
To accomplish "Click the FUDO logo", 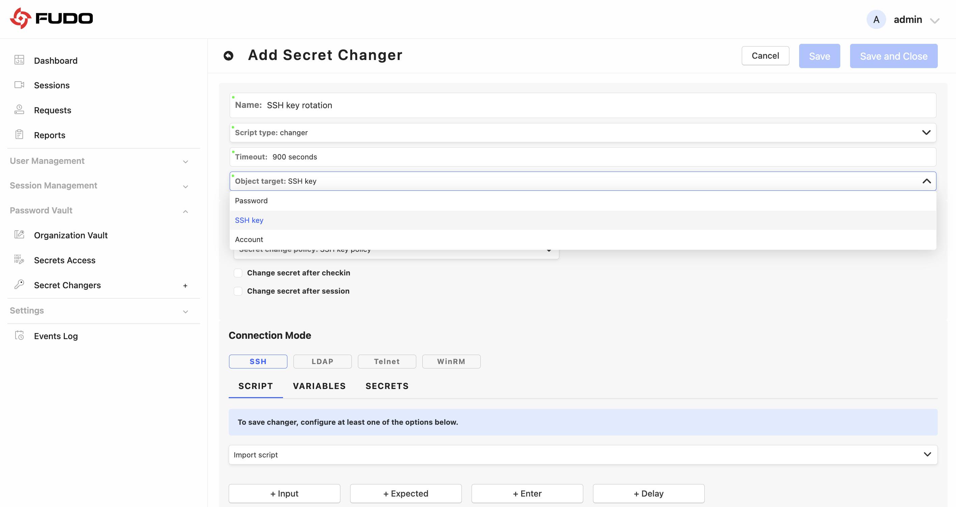I will click(x=51, y=19).
